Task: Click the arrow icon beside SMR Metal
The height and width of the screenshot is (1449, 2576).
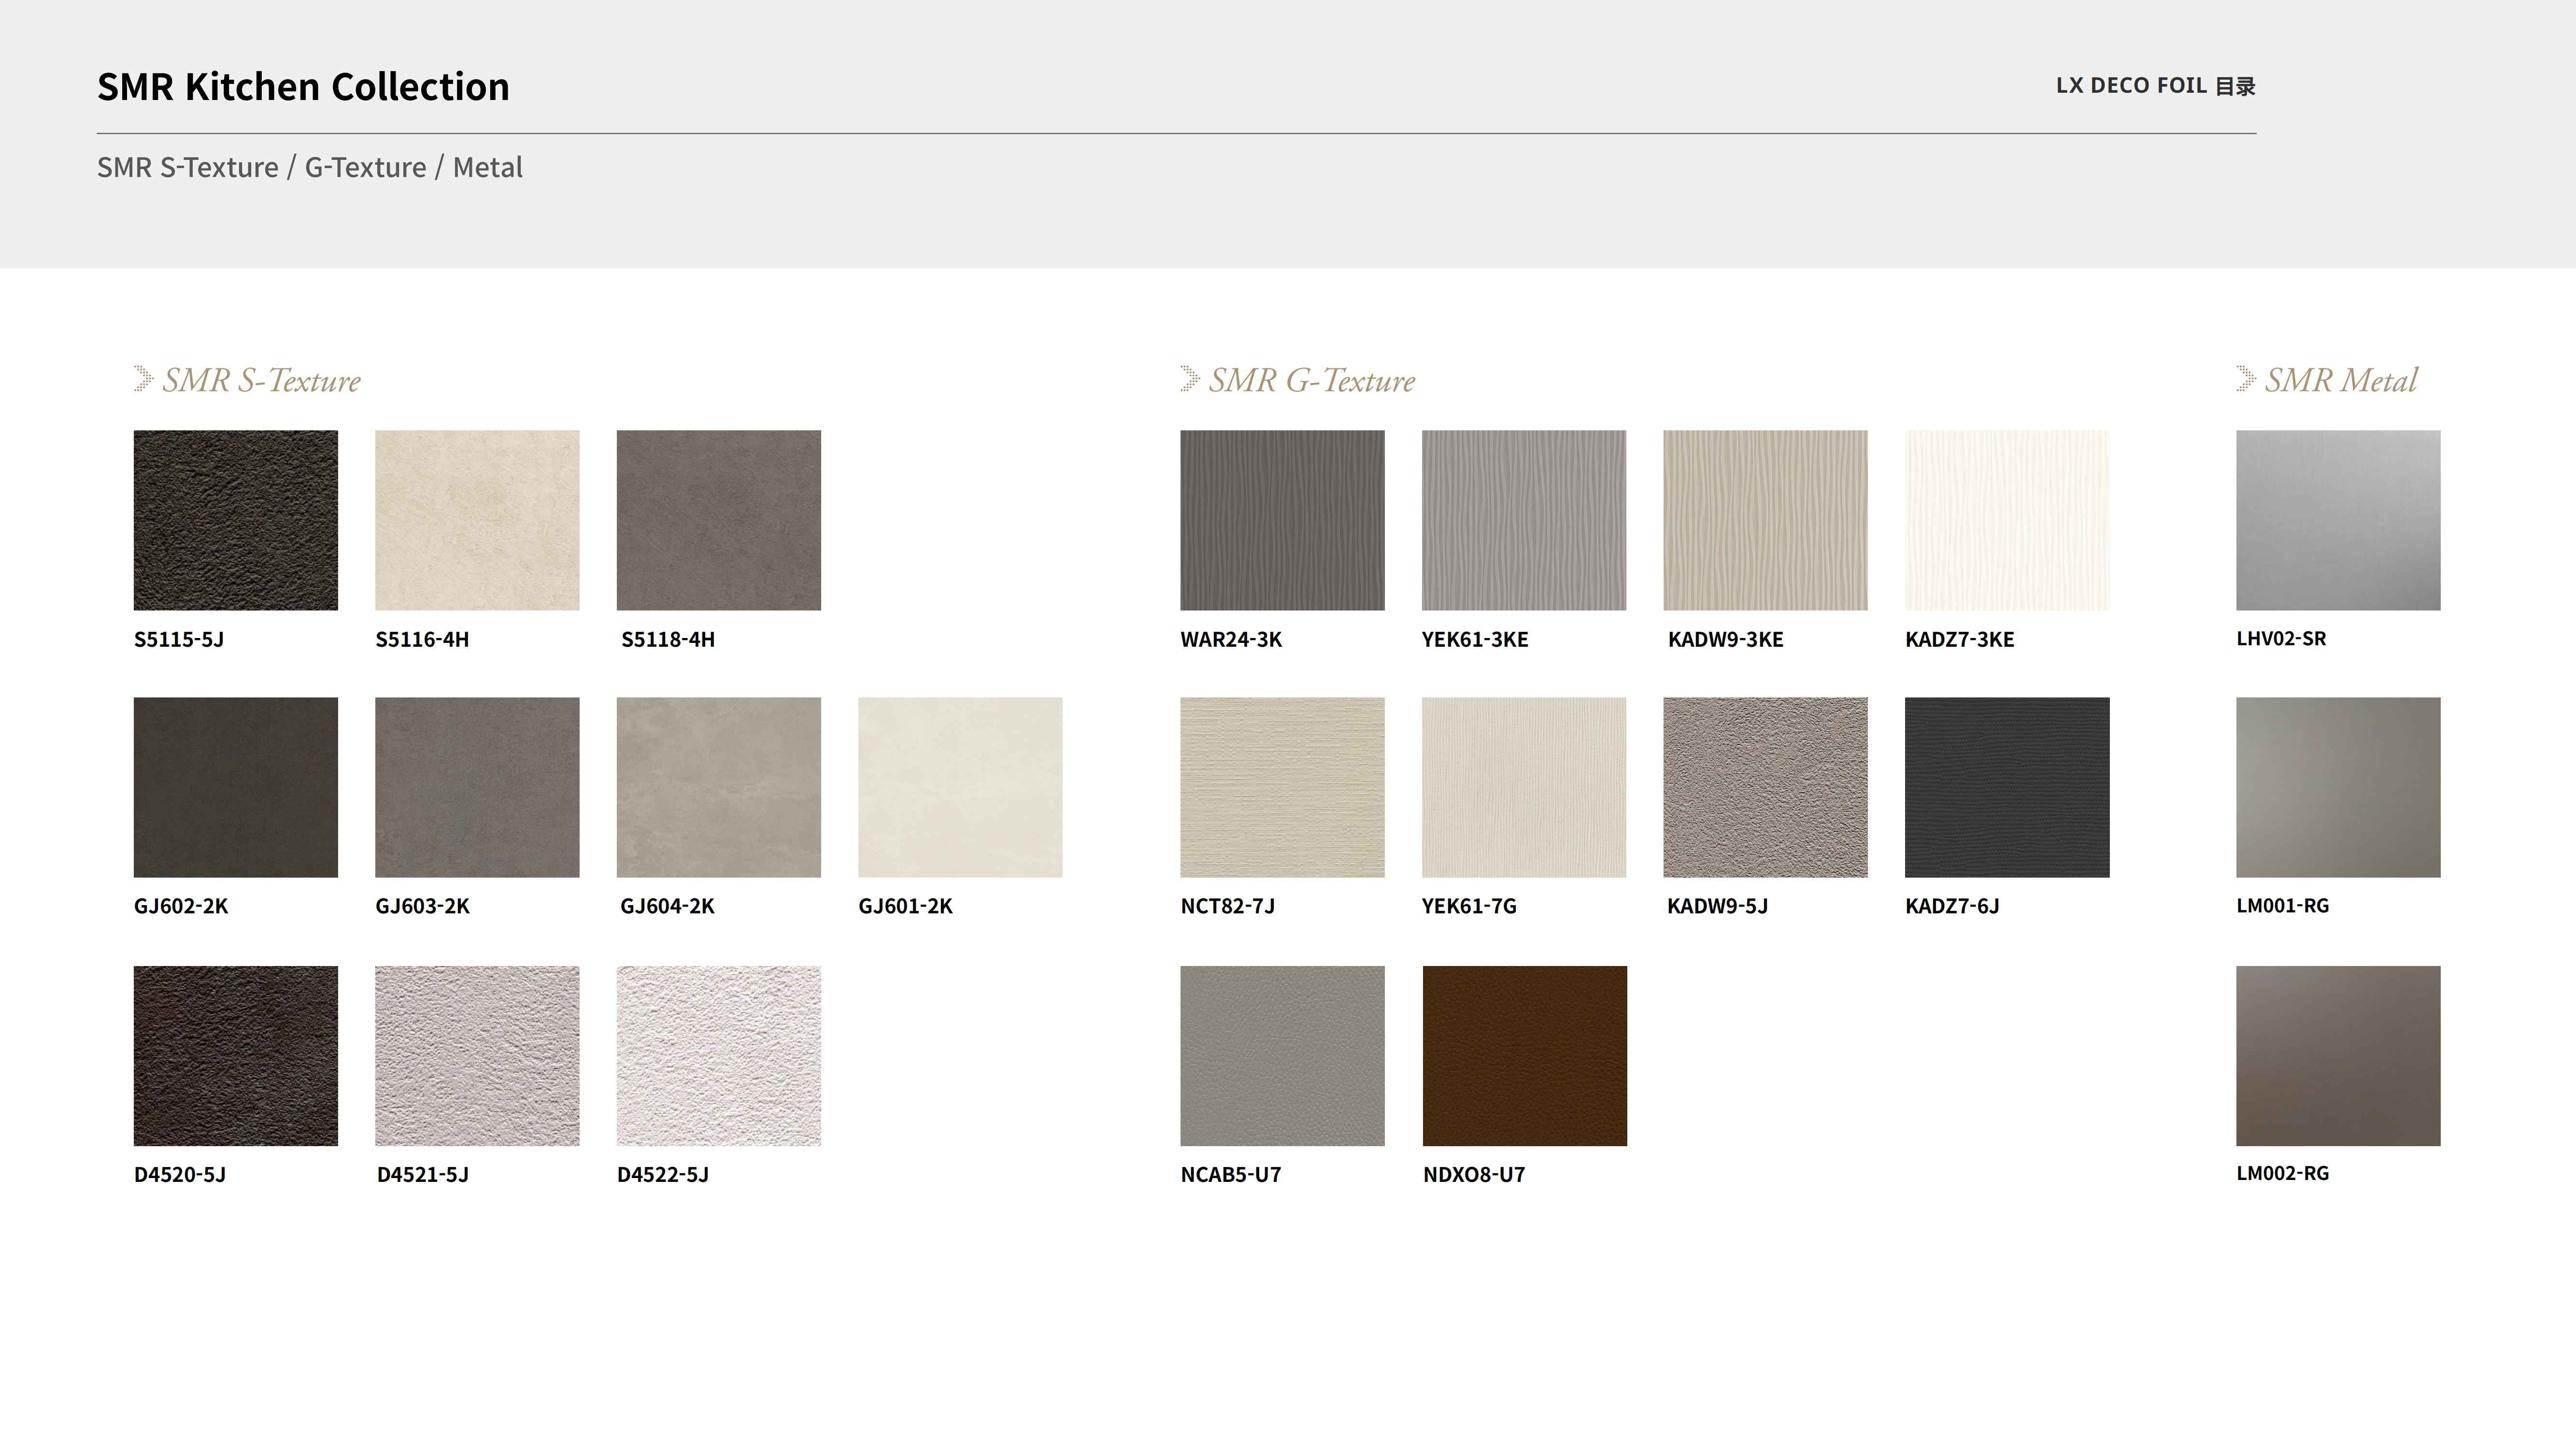Action: [x=2246, y=379]
